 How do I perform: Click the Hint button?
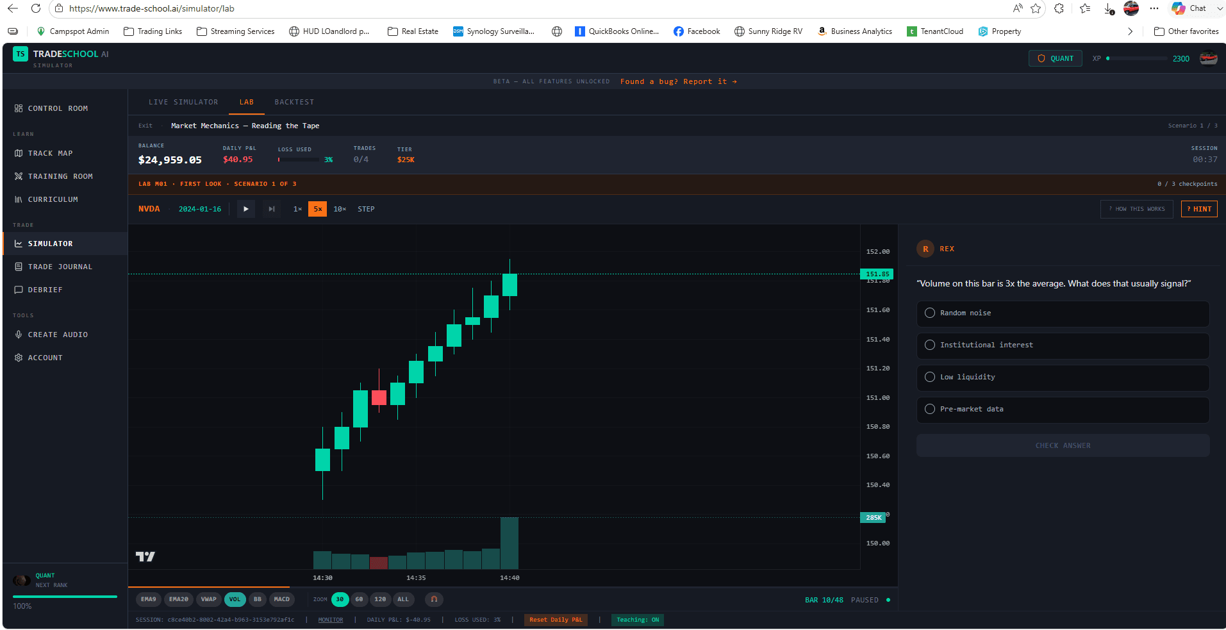[x=1198, y=209]
